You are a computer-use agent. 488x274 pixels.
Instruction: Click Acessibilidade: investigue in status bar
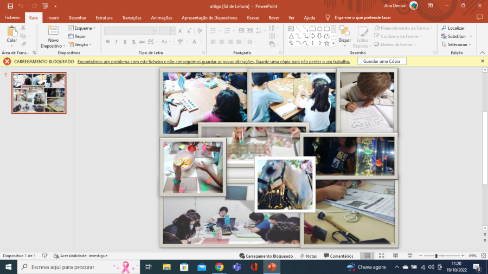pos(81,256)
